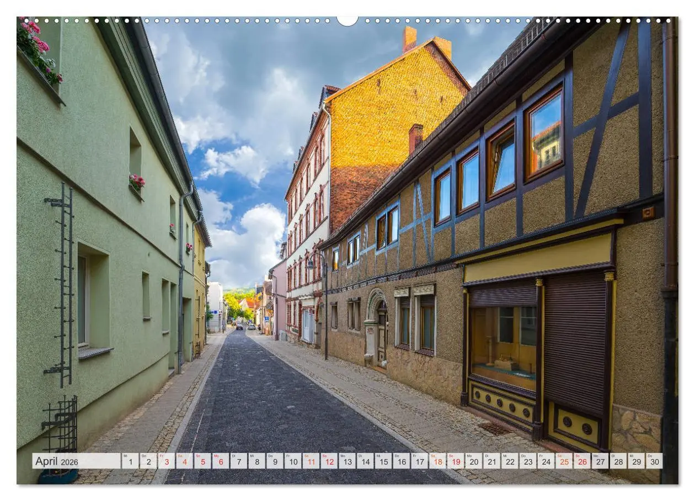Screen dimensions: 695x501
Task: Pick day 28 date cell
Action: pos(618,461)
